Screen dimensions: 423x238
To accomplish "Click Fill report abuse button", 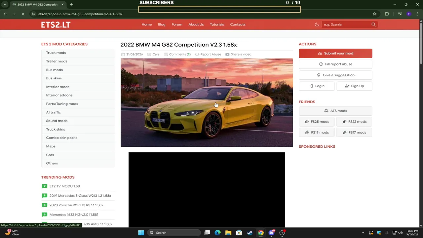I will (x=335, y=64).
